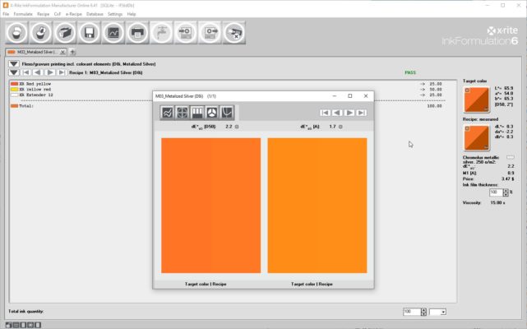Toggle the Chromolux metallic silver substrate indicator

click(x=510, y=156)
